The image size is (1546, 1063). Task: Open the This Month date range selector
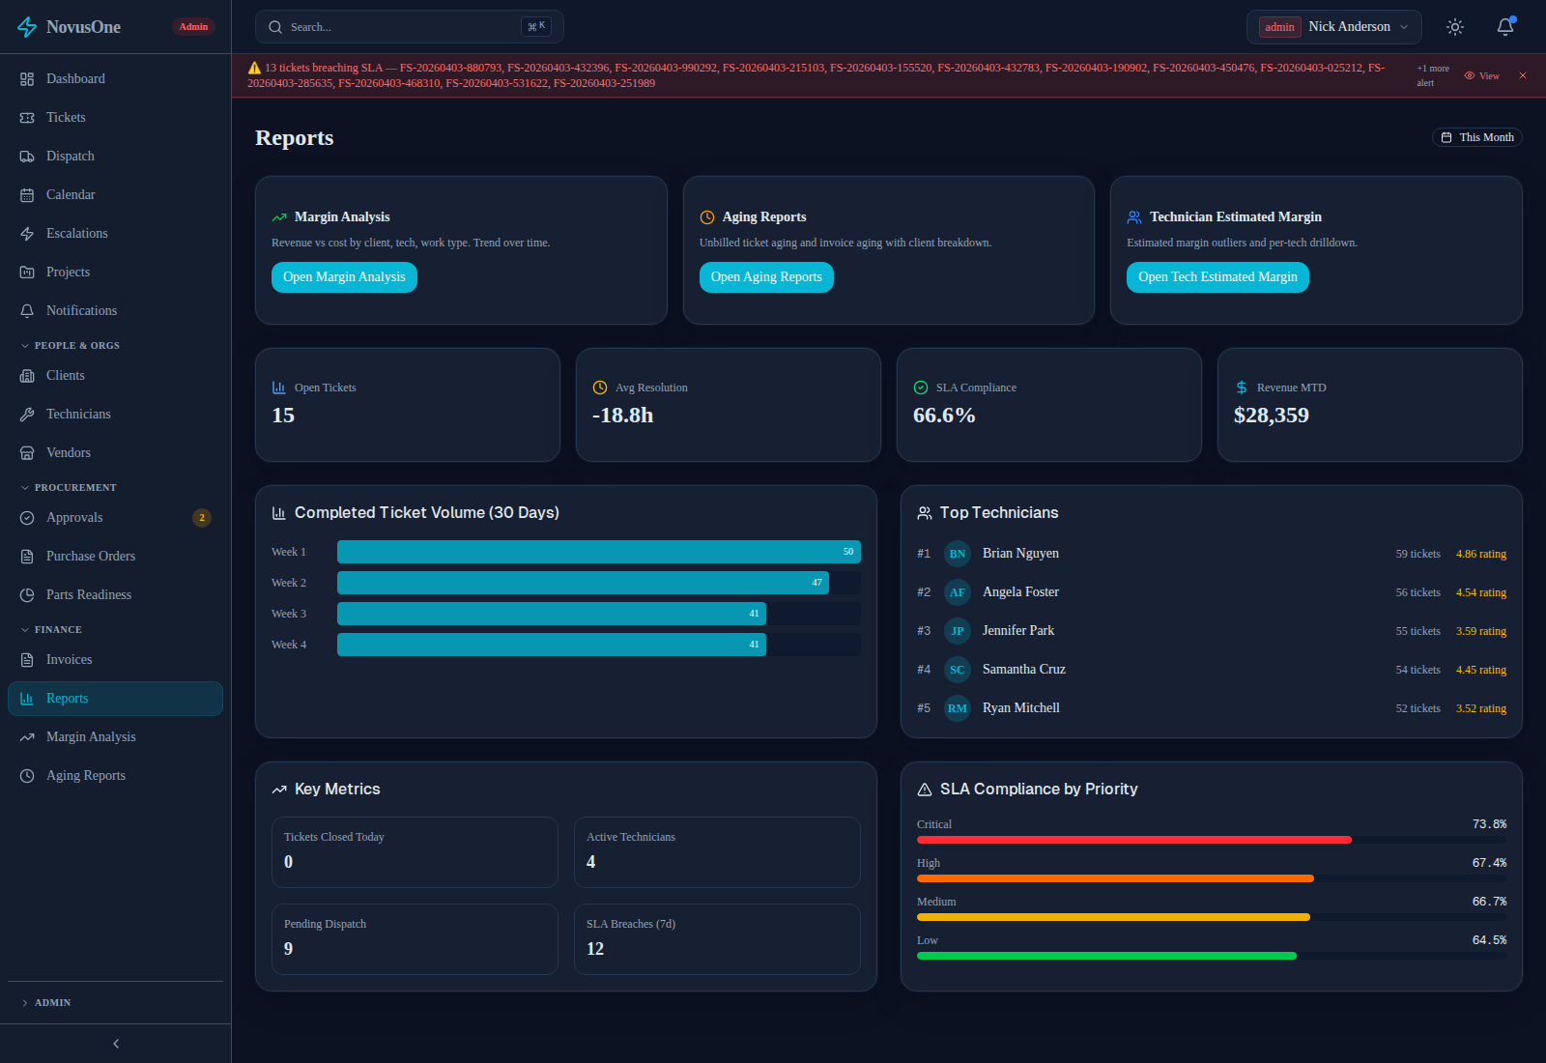point(1477,137)
